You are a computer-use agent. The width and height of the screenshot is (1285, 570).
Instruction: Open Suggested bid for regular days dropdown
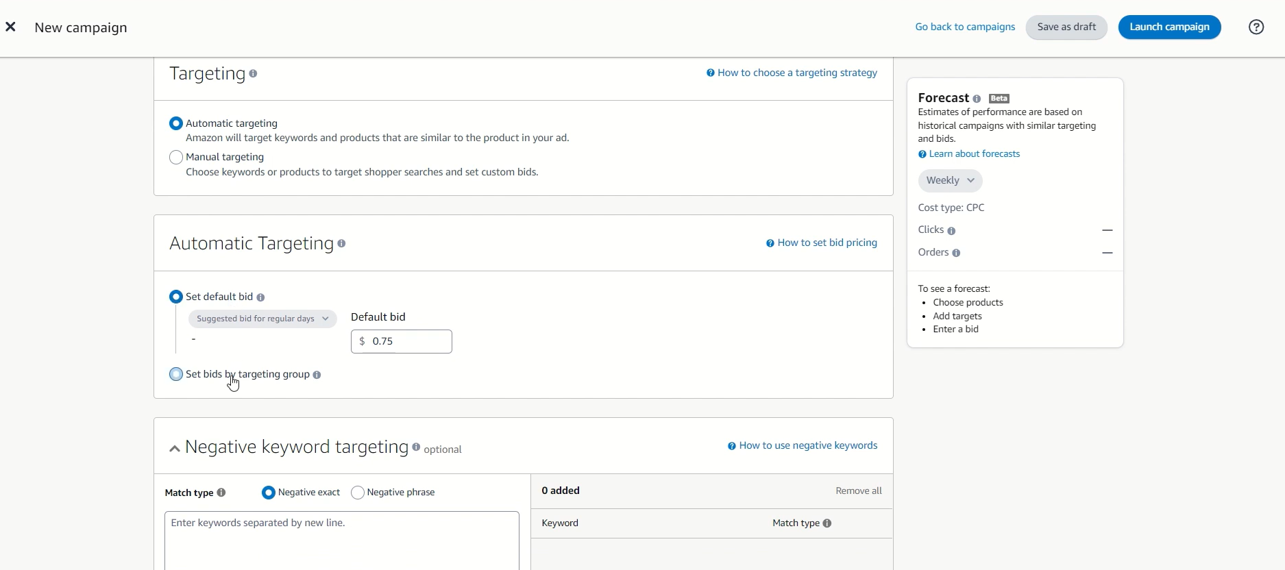point(262,319)
